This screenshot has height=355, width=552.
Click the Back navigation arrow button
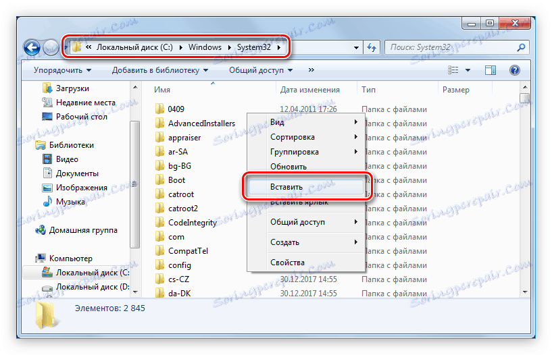tap(32, 47)
